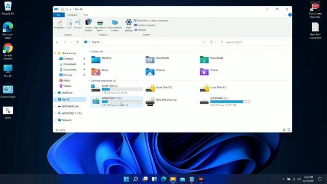Go back using the back arrow
327x184 pixels.
point(57,42)
